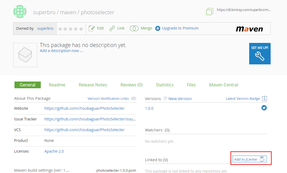Image resolution: width=287 pixels, height=173 pixels.
Task: Click the Latest Version Badge download icon
Action: [264, 98]
